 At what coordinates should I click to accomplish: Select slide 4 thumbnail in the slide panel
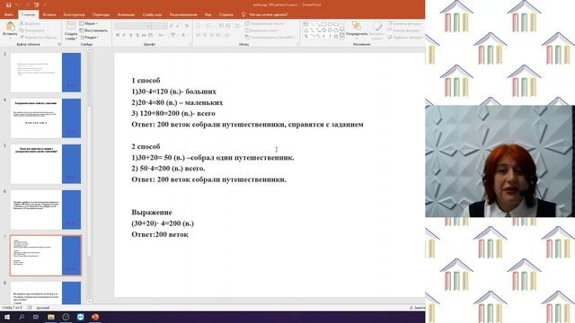click(x=46, y=118)
